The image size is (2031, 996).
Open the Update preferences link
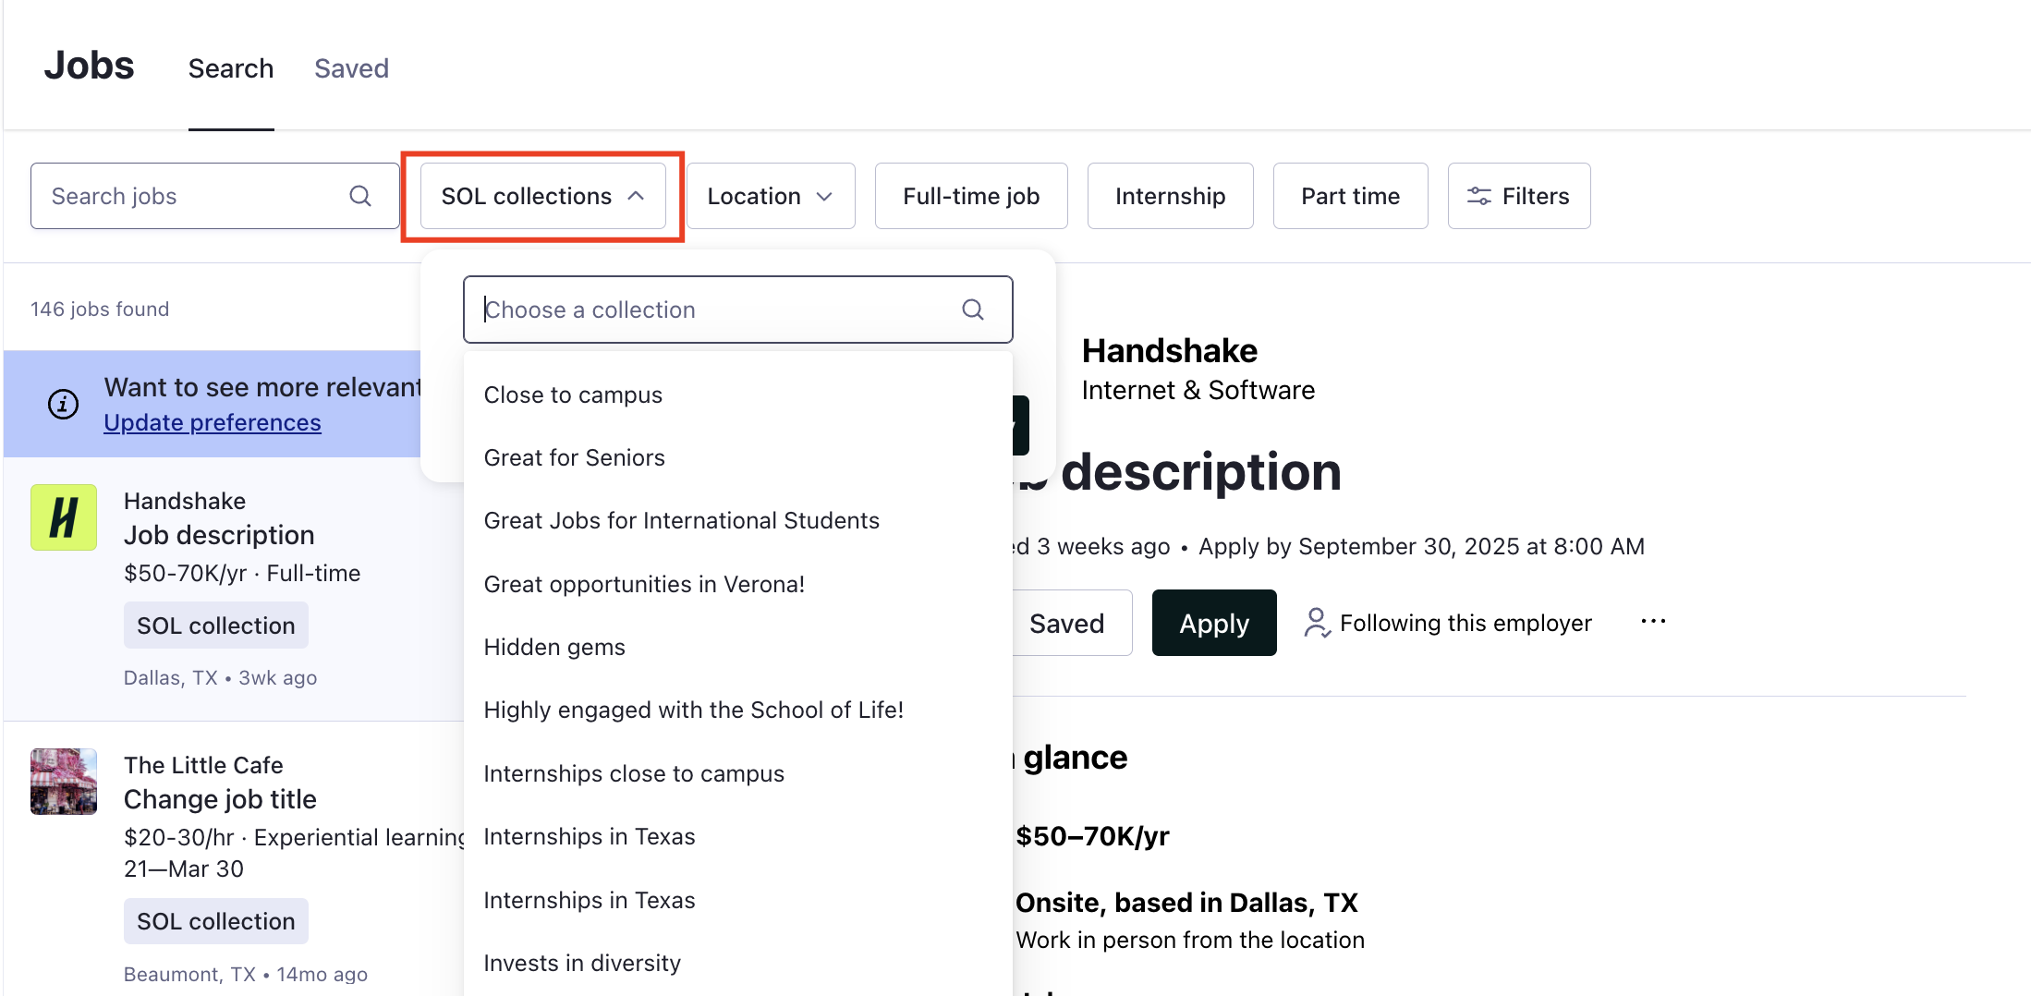tap(213, 422)
